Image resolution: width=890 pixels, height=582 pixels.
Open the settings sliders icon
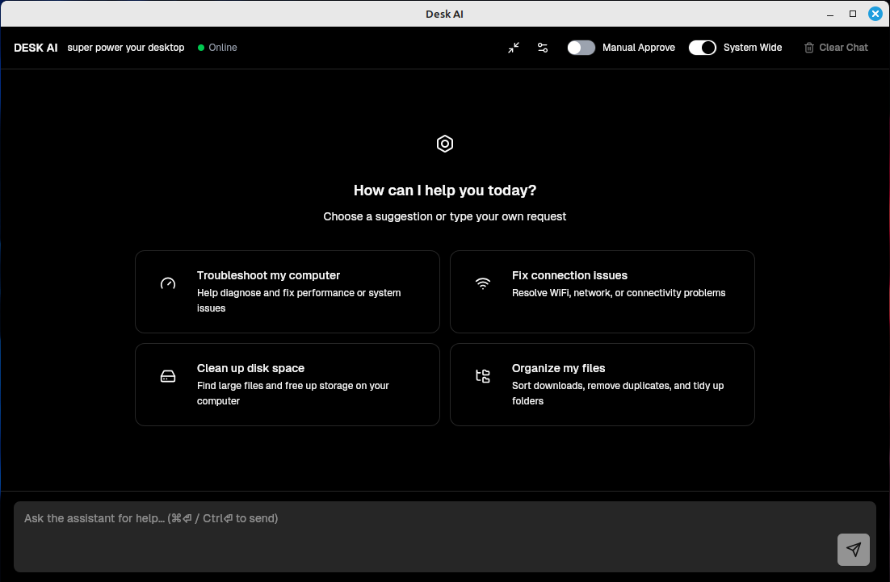[x=543, y=48]
